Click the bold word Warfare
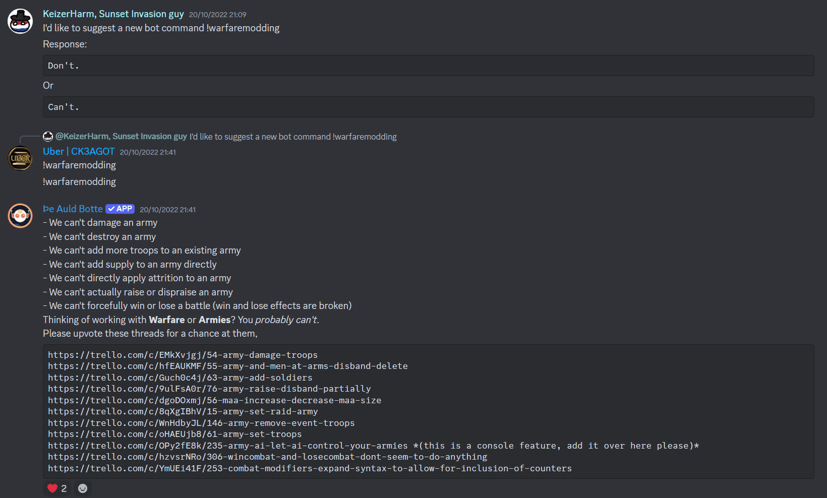The height and width of the screenshot is (498, 827). pyautogui.click(x=167, y=320)
